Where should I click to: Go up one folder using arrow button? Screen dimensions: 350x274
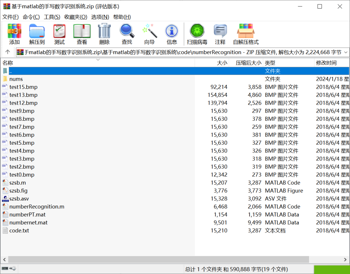point(8,52)
